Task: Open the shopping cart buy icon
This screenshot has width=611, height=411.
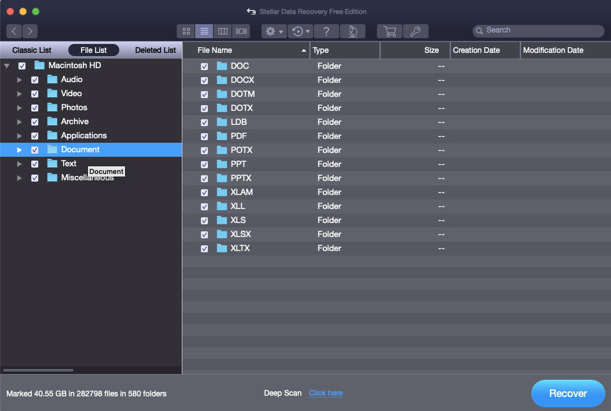Action: point(390,31)
